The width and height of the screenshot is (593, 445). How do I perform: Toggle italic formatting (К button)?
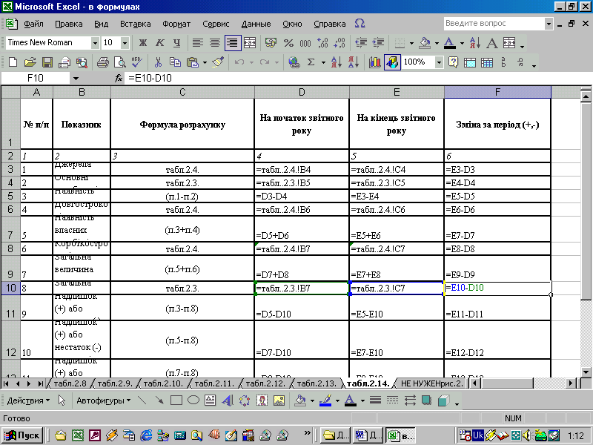click(159, 43)
